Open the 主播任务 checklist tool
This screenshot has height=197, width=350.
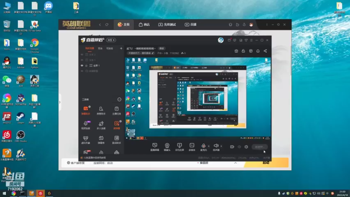coord(116,110)
